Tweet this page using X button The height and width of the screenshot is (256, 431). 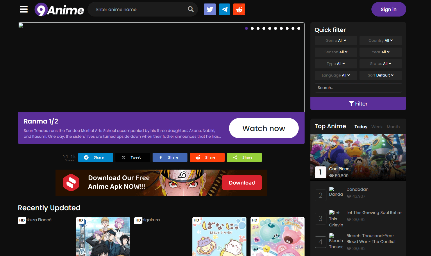click(x=133, y=157)
